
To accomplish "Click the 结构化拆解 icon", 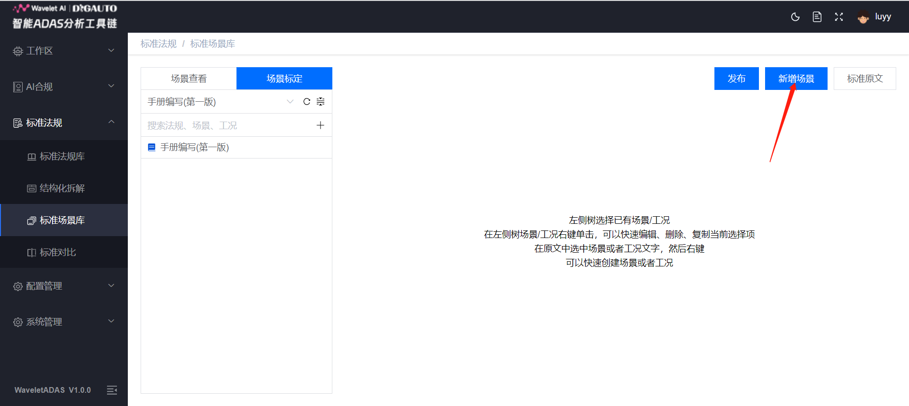I will (32, 188).
